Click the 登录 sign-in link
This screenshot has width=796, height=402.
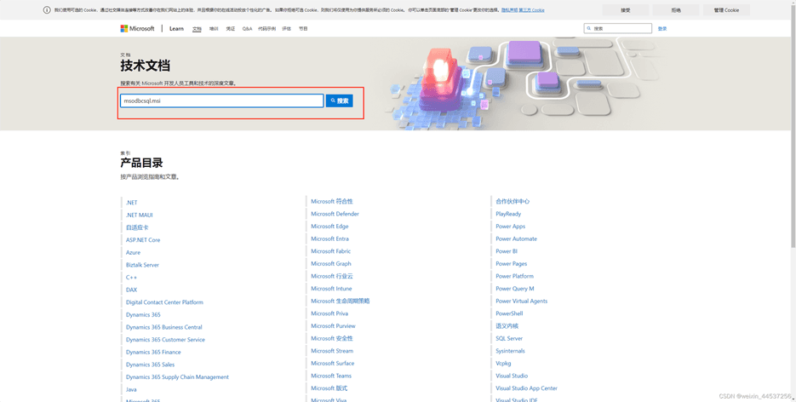point(662,29)
